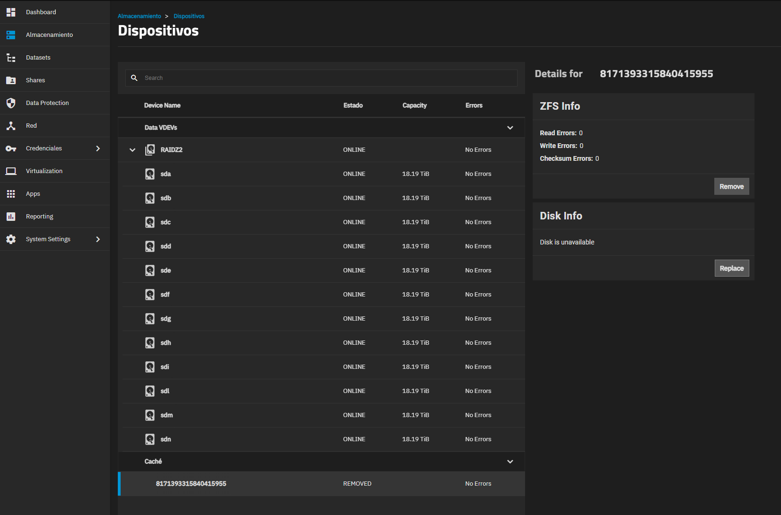
Task: Click the No Errors cell for sdm
Action: click(x=478, y=415)
